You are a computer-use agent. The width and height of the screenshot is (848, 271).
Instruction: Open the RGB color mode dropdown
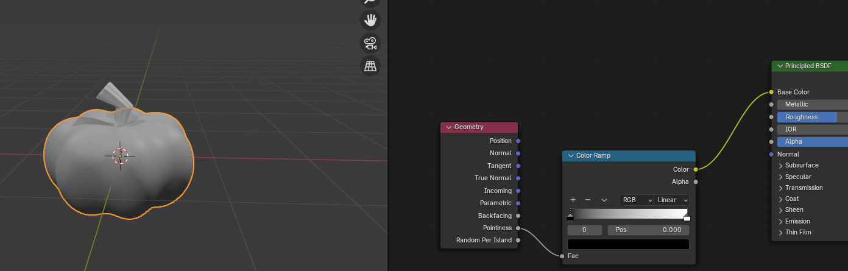[x=637, y=200]
